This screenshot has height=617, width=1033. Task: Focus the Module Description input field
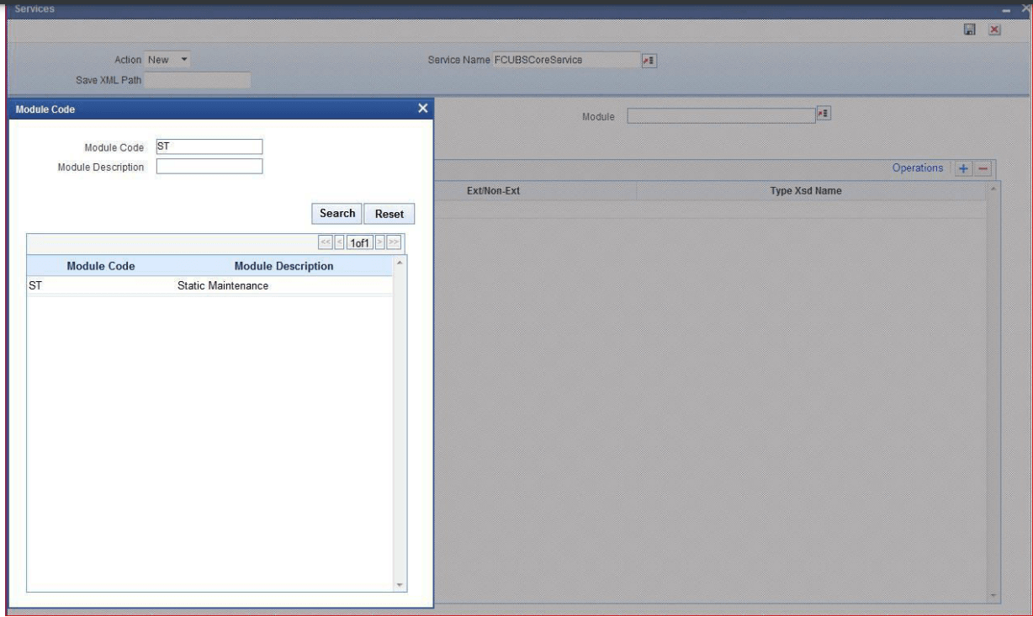(x=209, y=166)
